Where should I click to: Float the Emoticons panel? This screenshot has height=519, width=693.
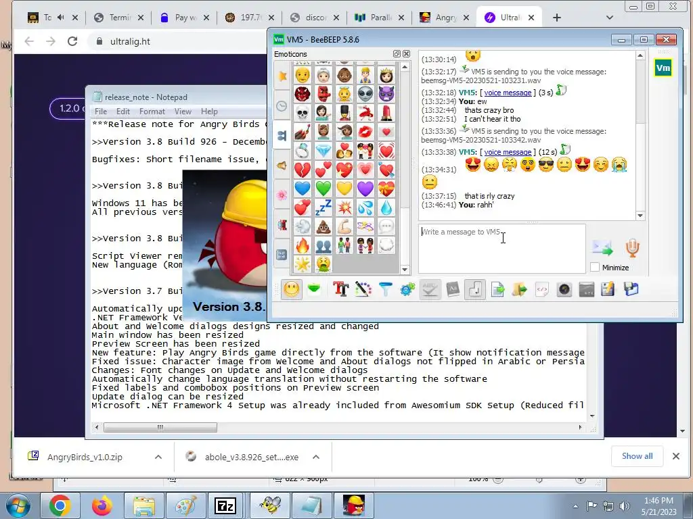397,54
